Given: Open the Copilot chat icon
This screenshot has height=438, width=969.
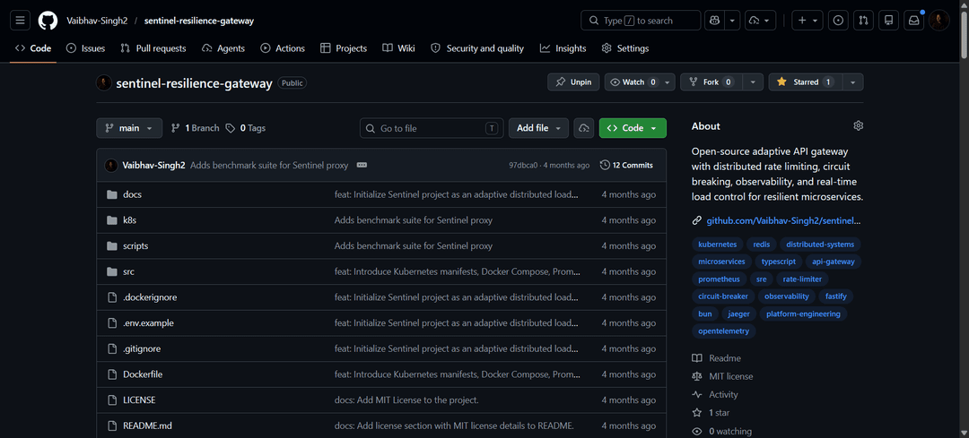Looking at the screenshot, I should [714, 21].
